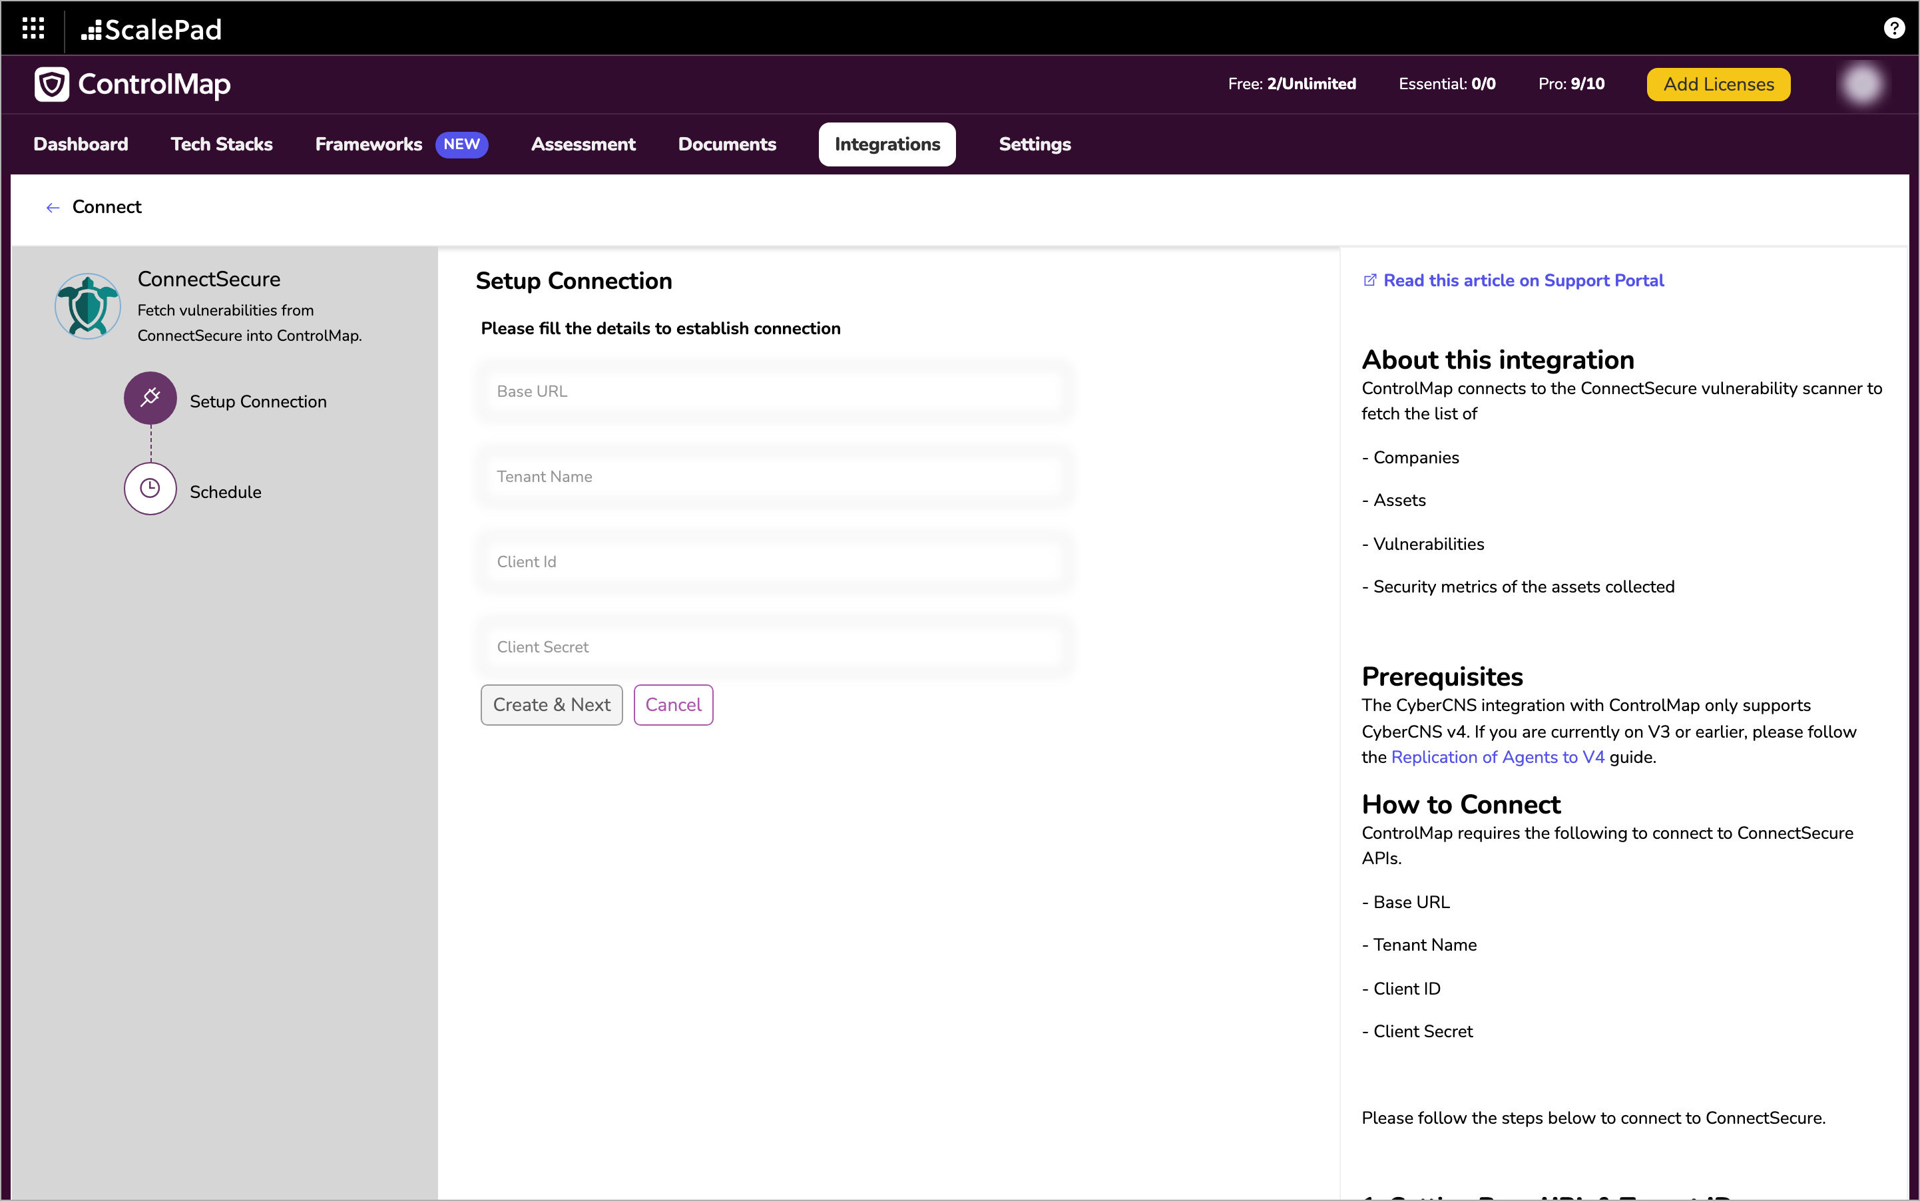This screenshot has height=1201, width=1920.
Task: Click the ScalePad logo
Action: (151, 29)
